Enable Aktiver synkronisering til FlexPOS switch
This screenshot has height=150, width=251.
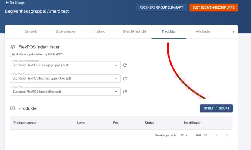pyautogui.click(x=13, y=54)
